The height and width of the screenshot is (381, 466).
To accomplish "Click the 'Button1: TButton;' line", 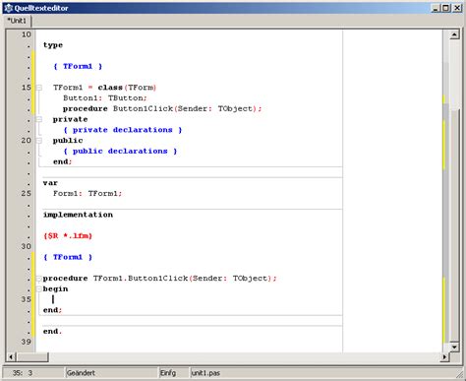I will coord(105,98).
